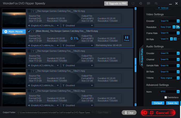This screenshot has height=118, width=181.
Task: Enable the Deinterlace checkbox
Action: pyautogui.click(x=165, y=98)
